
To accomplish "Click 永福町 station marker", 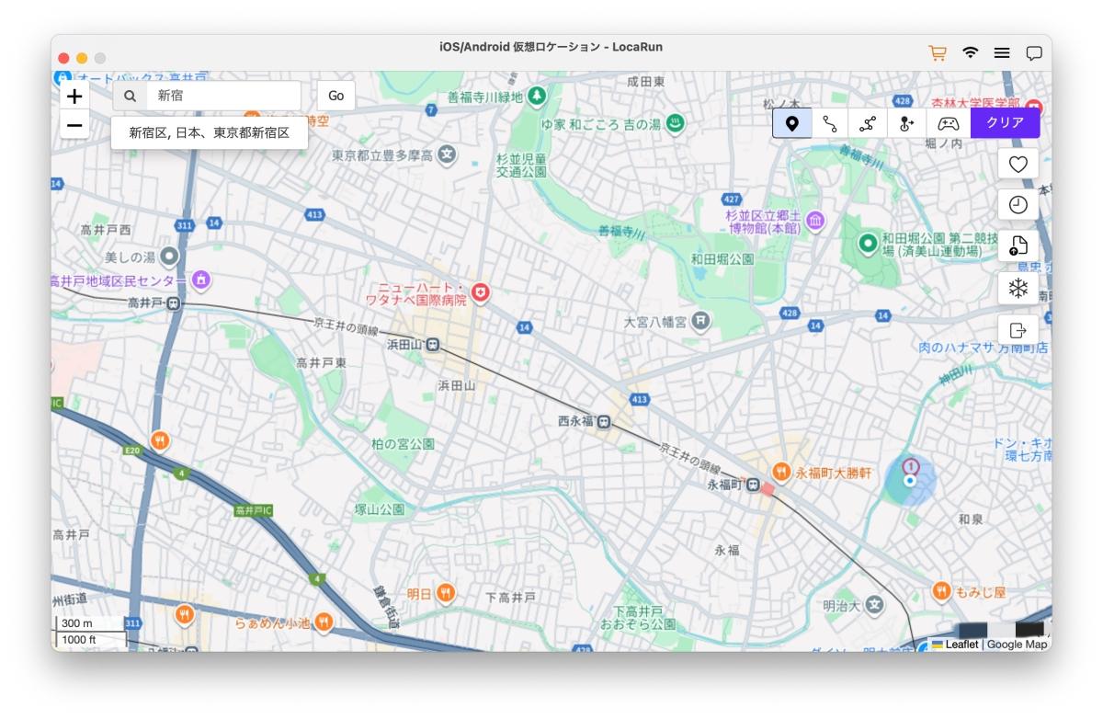I will coord(753,485).
